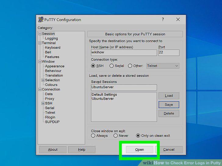Open the Behaviour settings category

[53, 71]
